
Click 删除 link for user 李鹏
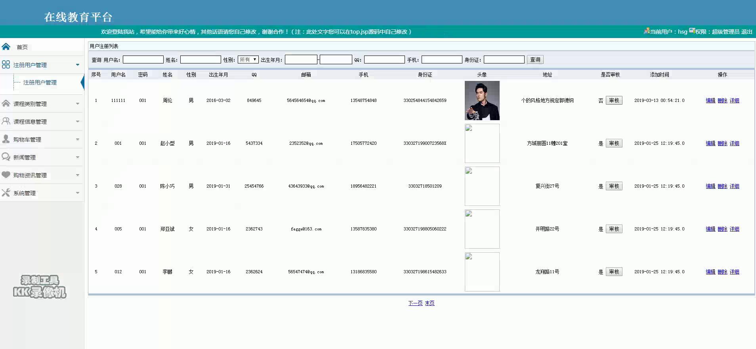[x=722, y=272]
